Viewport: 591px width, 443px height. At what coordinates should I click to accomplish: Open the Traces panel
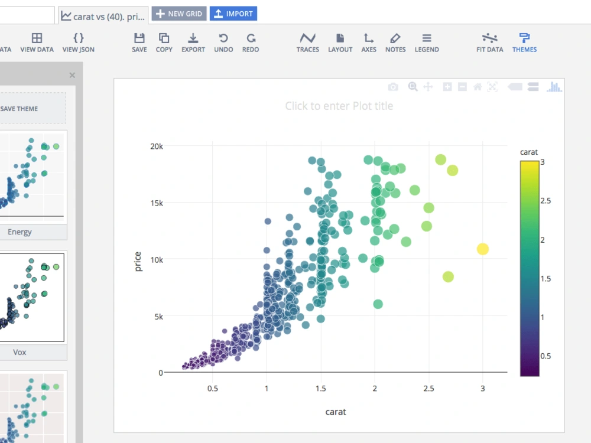tap(307, 41)
